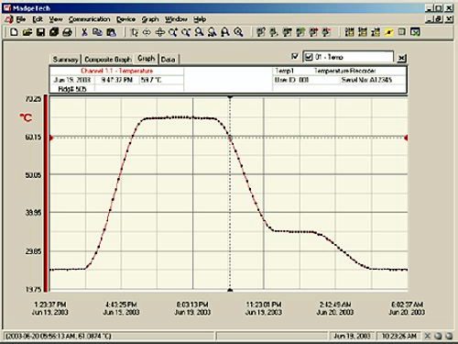Image resolution: width=458 pixels, height=344 pixels.
Task: Click the 59.7 °C reading value
Action: click(x=151, y=80)
